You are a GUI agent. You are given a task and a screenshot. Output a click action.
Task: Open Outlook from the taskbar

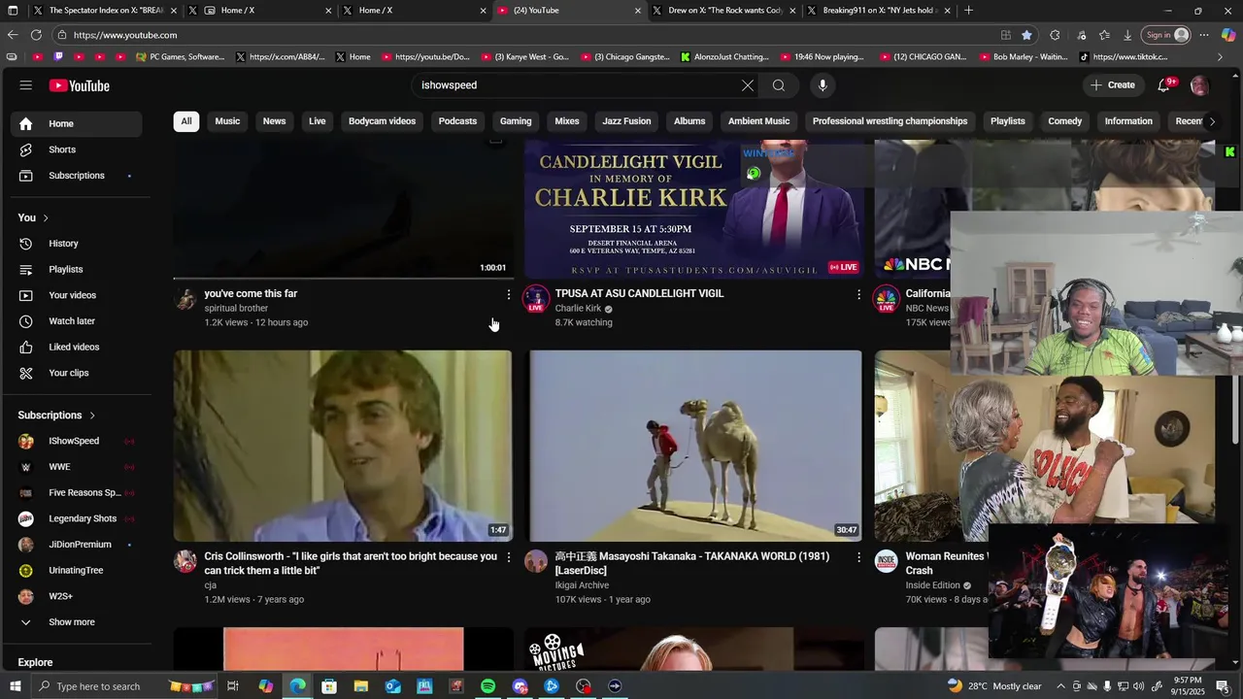pyautogui.click(x=392, y=686)
